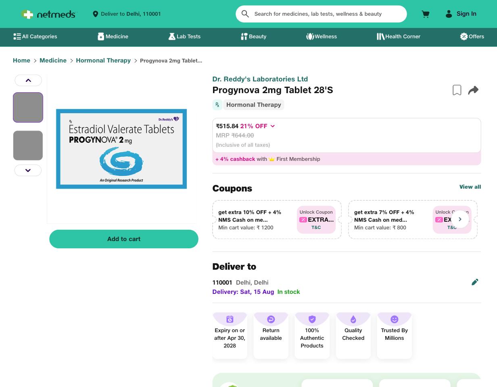Click in the medicine search field

point(321,14)
